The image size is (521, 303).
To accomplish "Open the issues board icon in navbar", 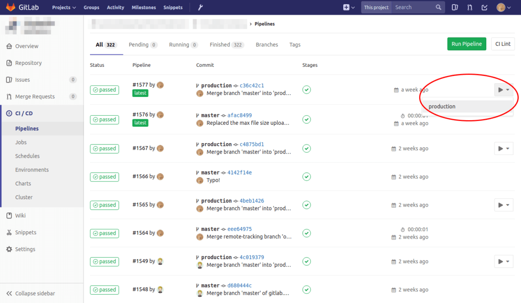I will 455,7.
